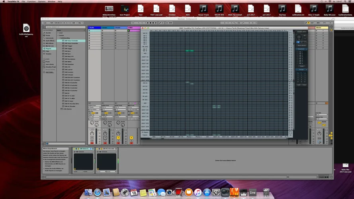The image size is (354, 199).
Task: Launch the Live app from Dock
Action: 252,193
